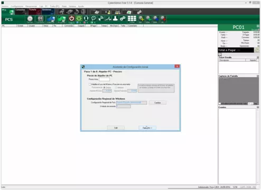
Task: Click the Siguiente button in the wizard
Action: click(147, 128)
